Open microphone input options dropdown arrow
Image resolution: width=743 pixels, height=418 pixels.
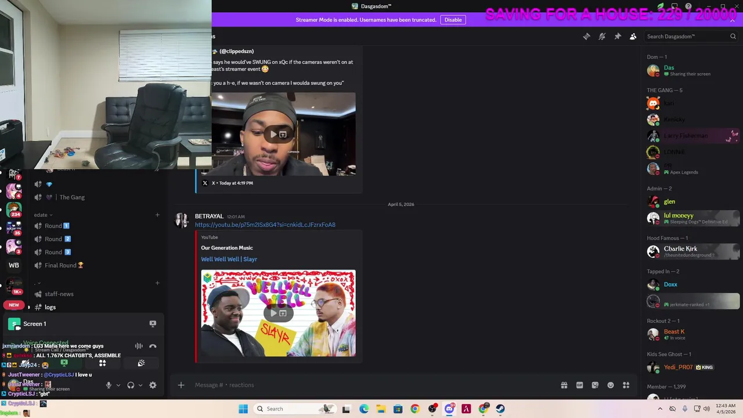point(118,385)
